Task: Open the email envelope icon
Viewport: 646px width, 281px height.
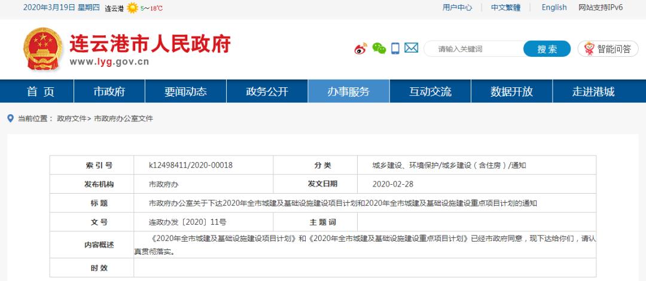Action: click(x=411, y=48)
